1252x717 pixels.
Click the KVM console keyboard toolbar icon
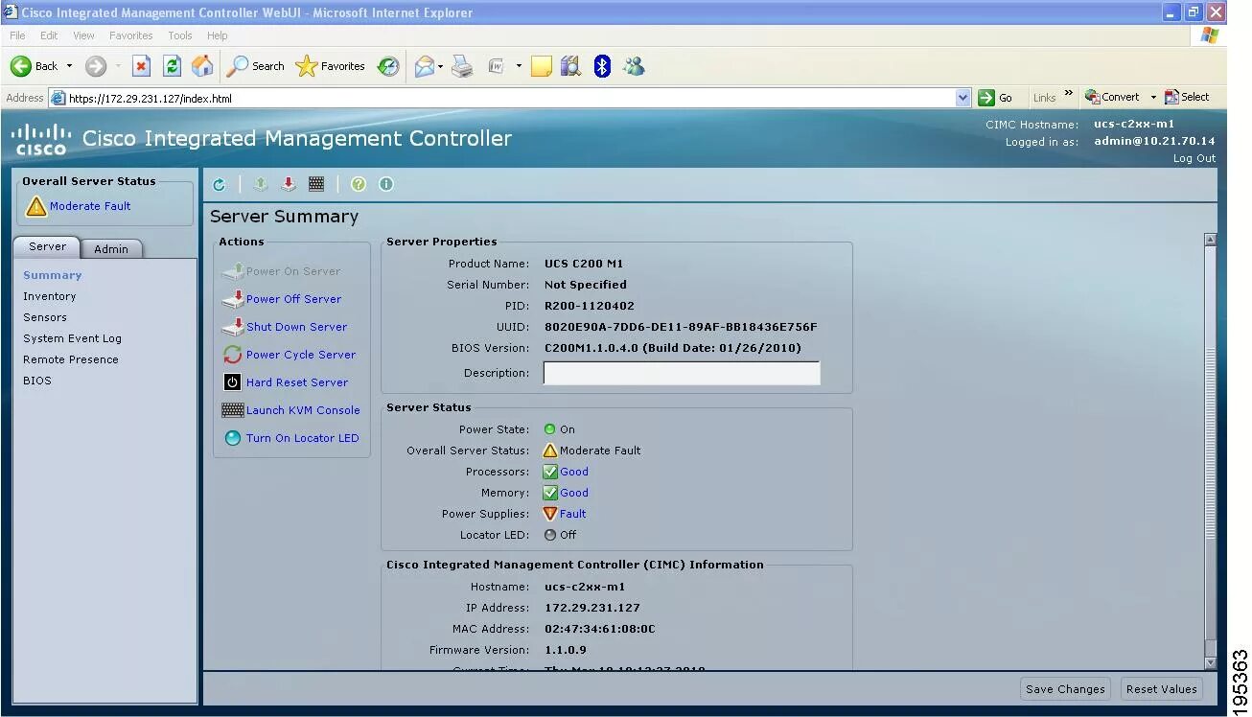pos(316,184)
